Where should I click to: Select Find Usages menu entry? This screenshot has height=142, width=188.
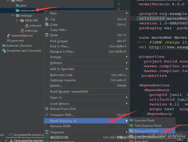pos(87,41)
